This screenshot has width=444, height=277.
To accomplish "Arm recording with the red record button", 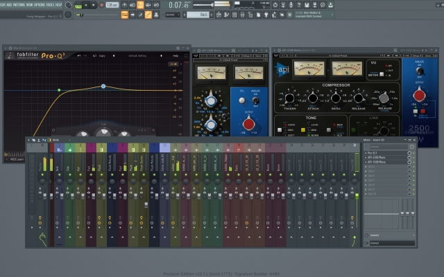I will 101,5.
